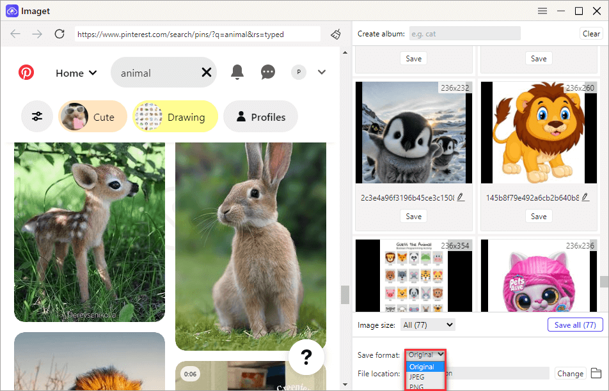
Task: Open the Imaget hamburger menu
Action: 542,11
